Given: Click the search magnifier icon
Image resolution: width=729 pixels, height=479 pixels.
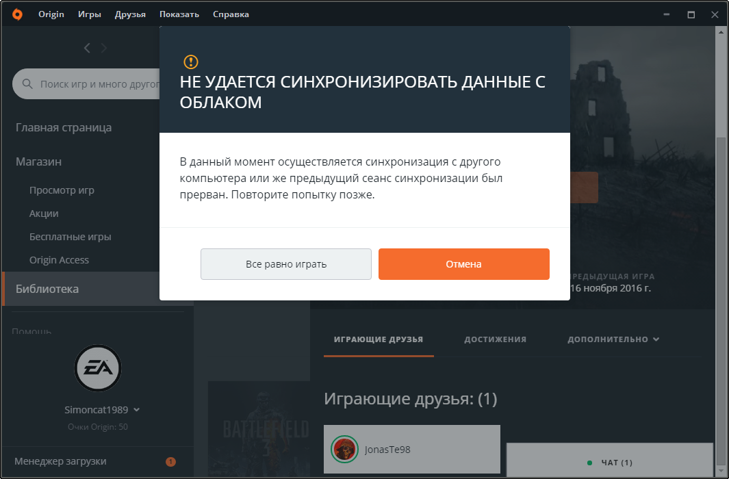Looking at the screenshot, I should click(28, 84).
